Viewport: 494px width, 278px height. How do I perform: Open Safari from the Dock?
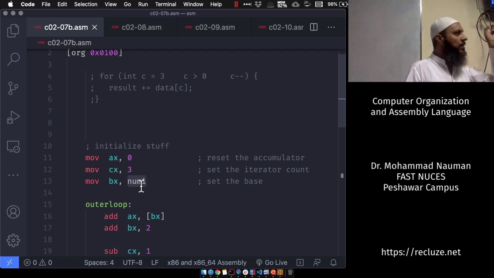point(211,273)
